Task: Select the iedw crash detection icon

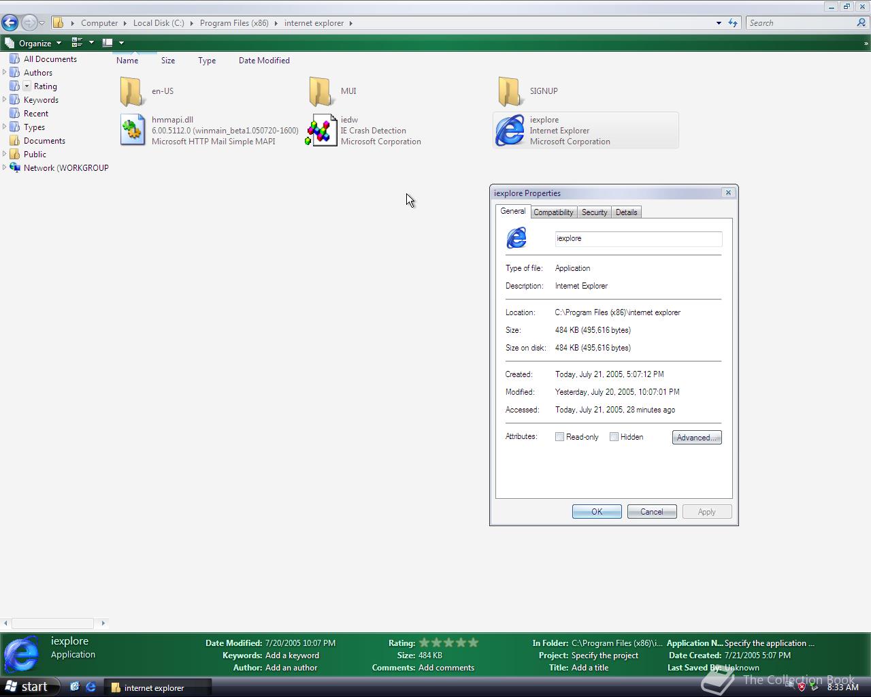Action: (x=321, y=130)
